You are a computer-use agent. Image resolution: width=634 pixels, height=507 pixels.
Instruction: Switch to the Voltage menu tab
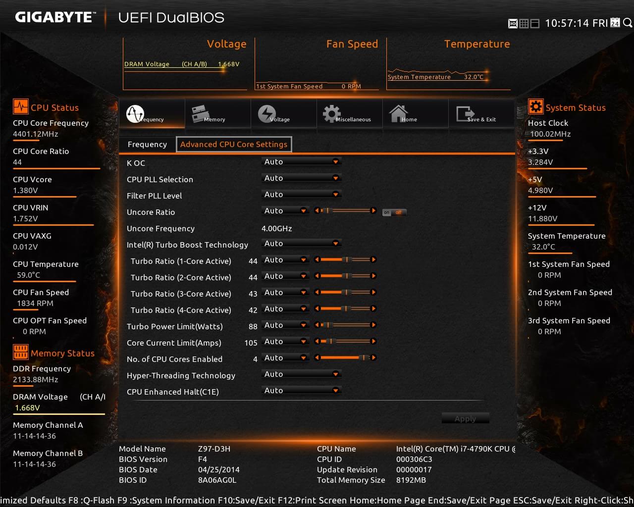tap(283, 114)
